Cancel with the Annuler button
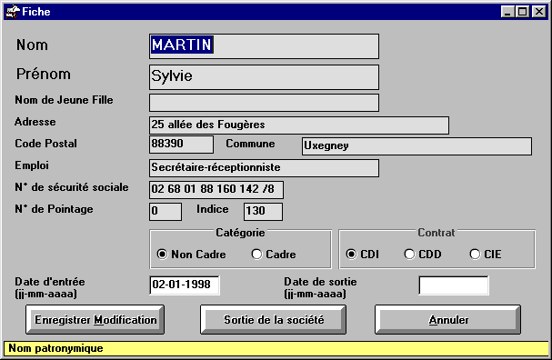The width and height of the screenshot is (552, 360). [x=447, y=319]
